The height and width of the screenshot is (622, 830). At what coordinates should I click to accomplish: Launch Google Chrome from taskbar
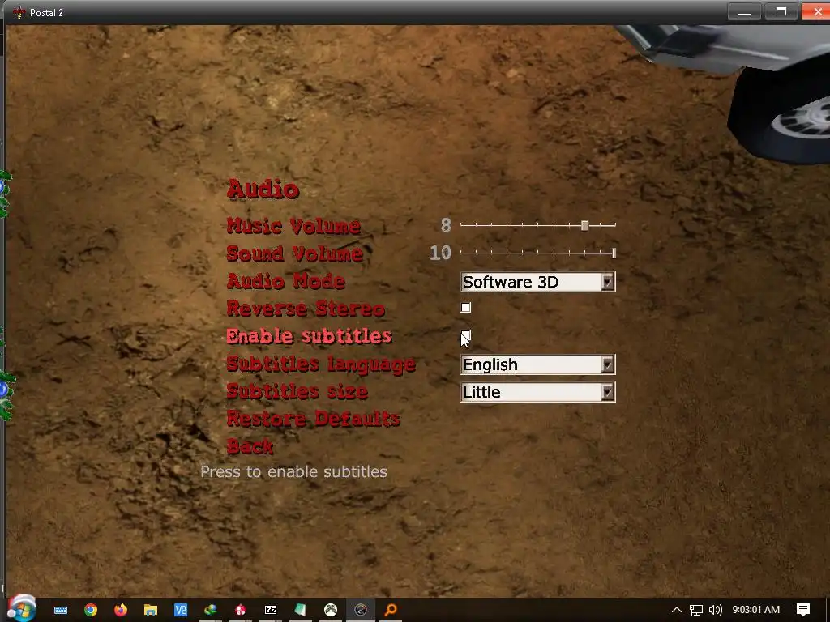(x=91, y=610)
